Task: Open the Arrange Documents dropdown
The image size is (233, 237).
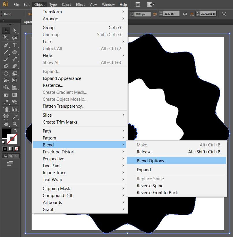Action: tap(151, 5)
